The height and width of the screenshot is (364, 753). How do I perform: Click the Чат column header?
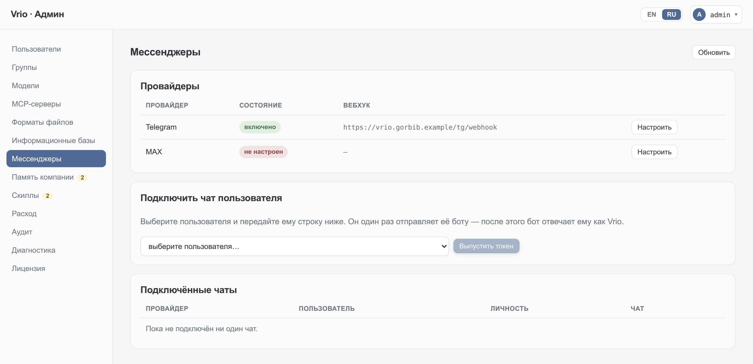pos(637,309)
